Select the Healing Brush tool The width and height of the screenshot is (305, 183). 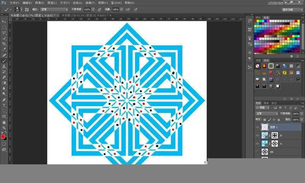[x=4, y=55]
